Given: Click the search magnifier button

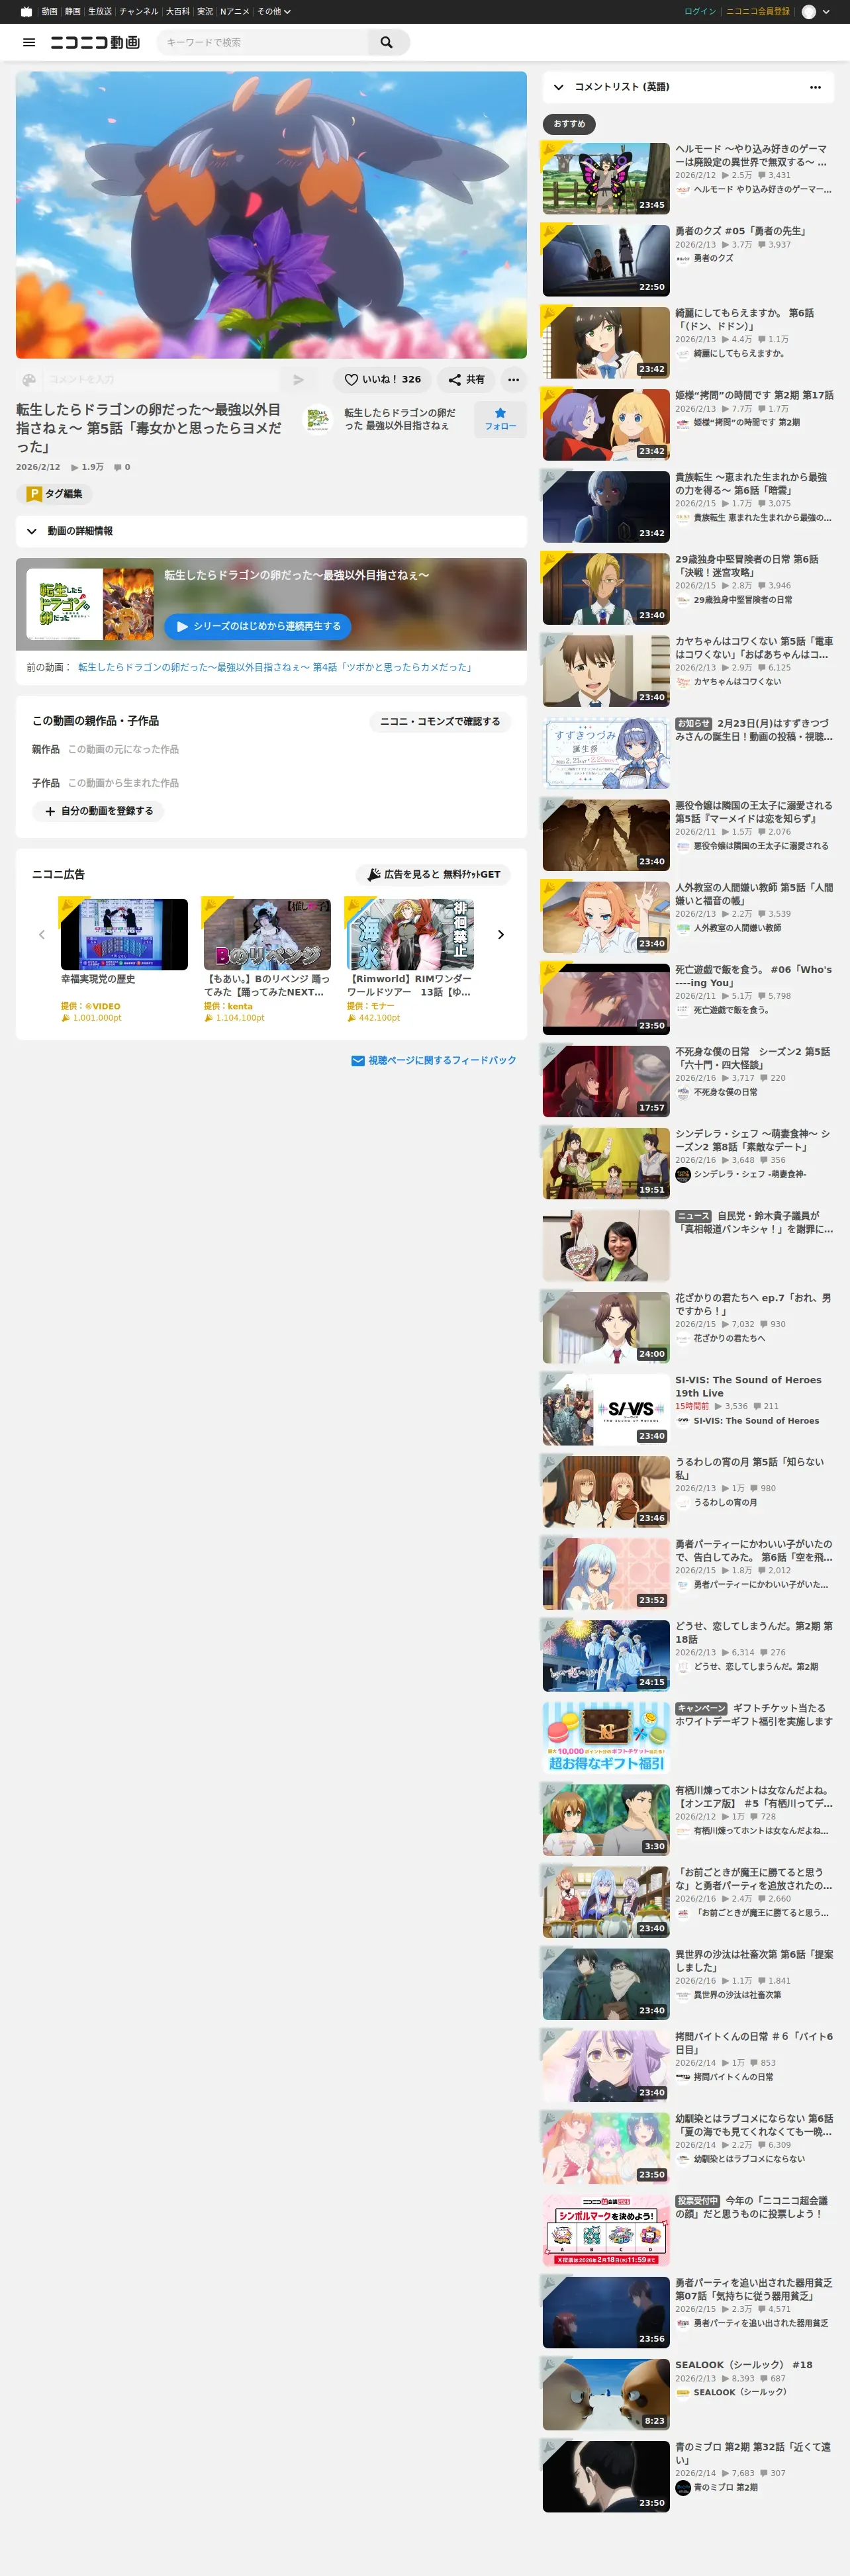Looking at the screenshot, I should (387, 42).
